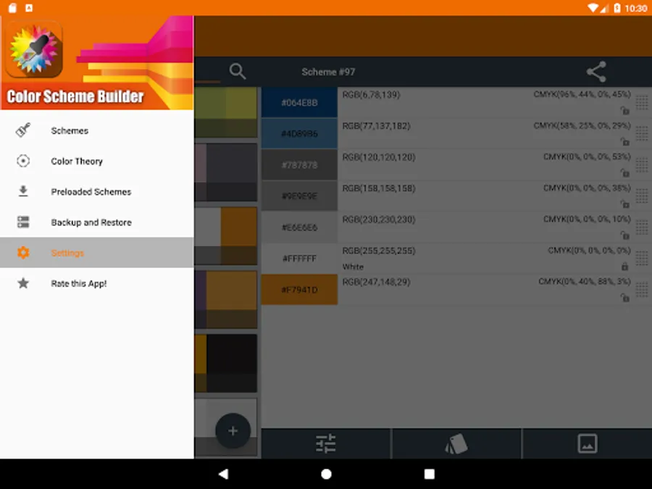Click the orange Settings gear icon
The image size is (652, 489).
pos(22,253)
